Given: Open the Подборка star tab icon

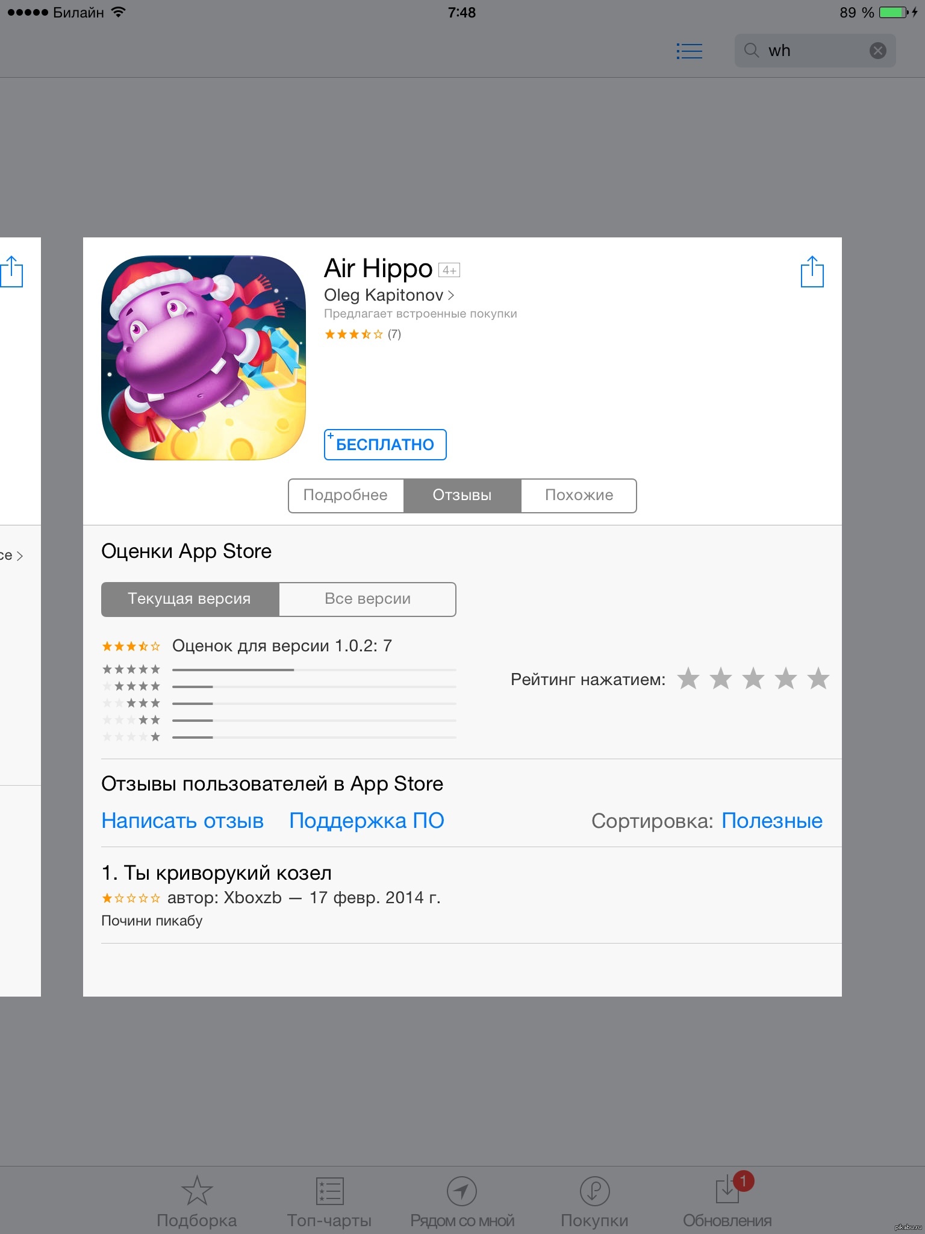Looking at the screenshot, I should 197,1190.
